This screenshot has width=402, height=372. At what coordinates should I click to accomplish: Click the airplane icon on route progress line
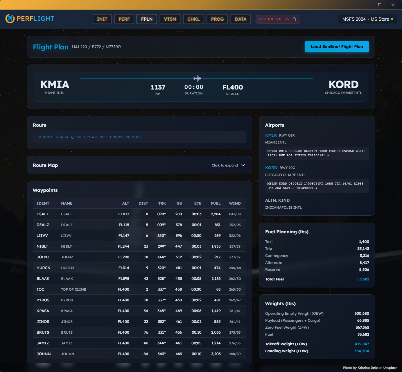(x=196, y=78)
